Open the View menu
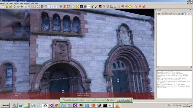This screenshot has height=108, width=193. [x=21, y=3]
